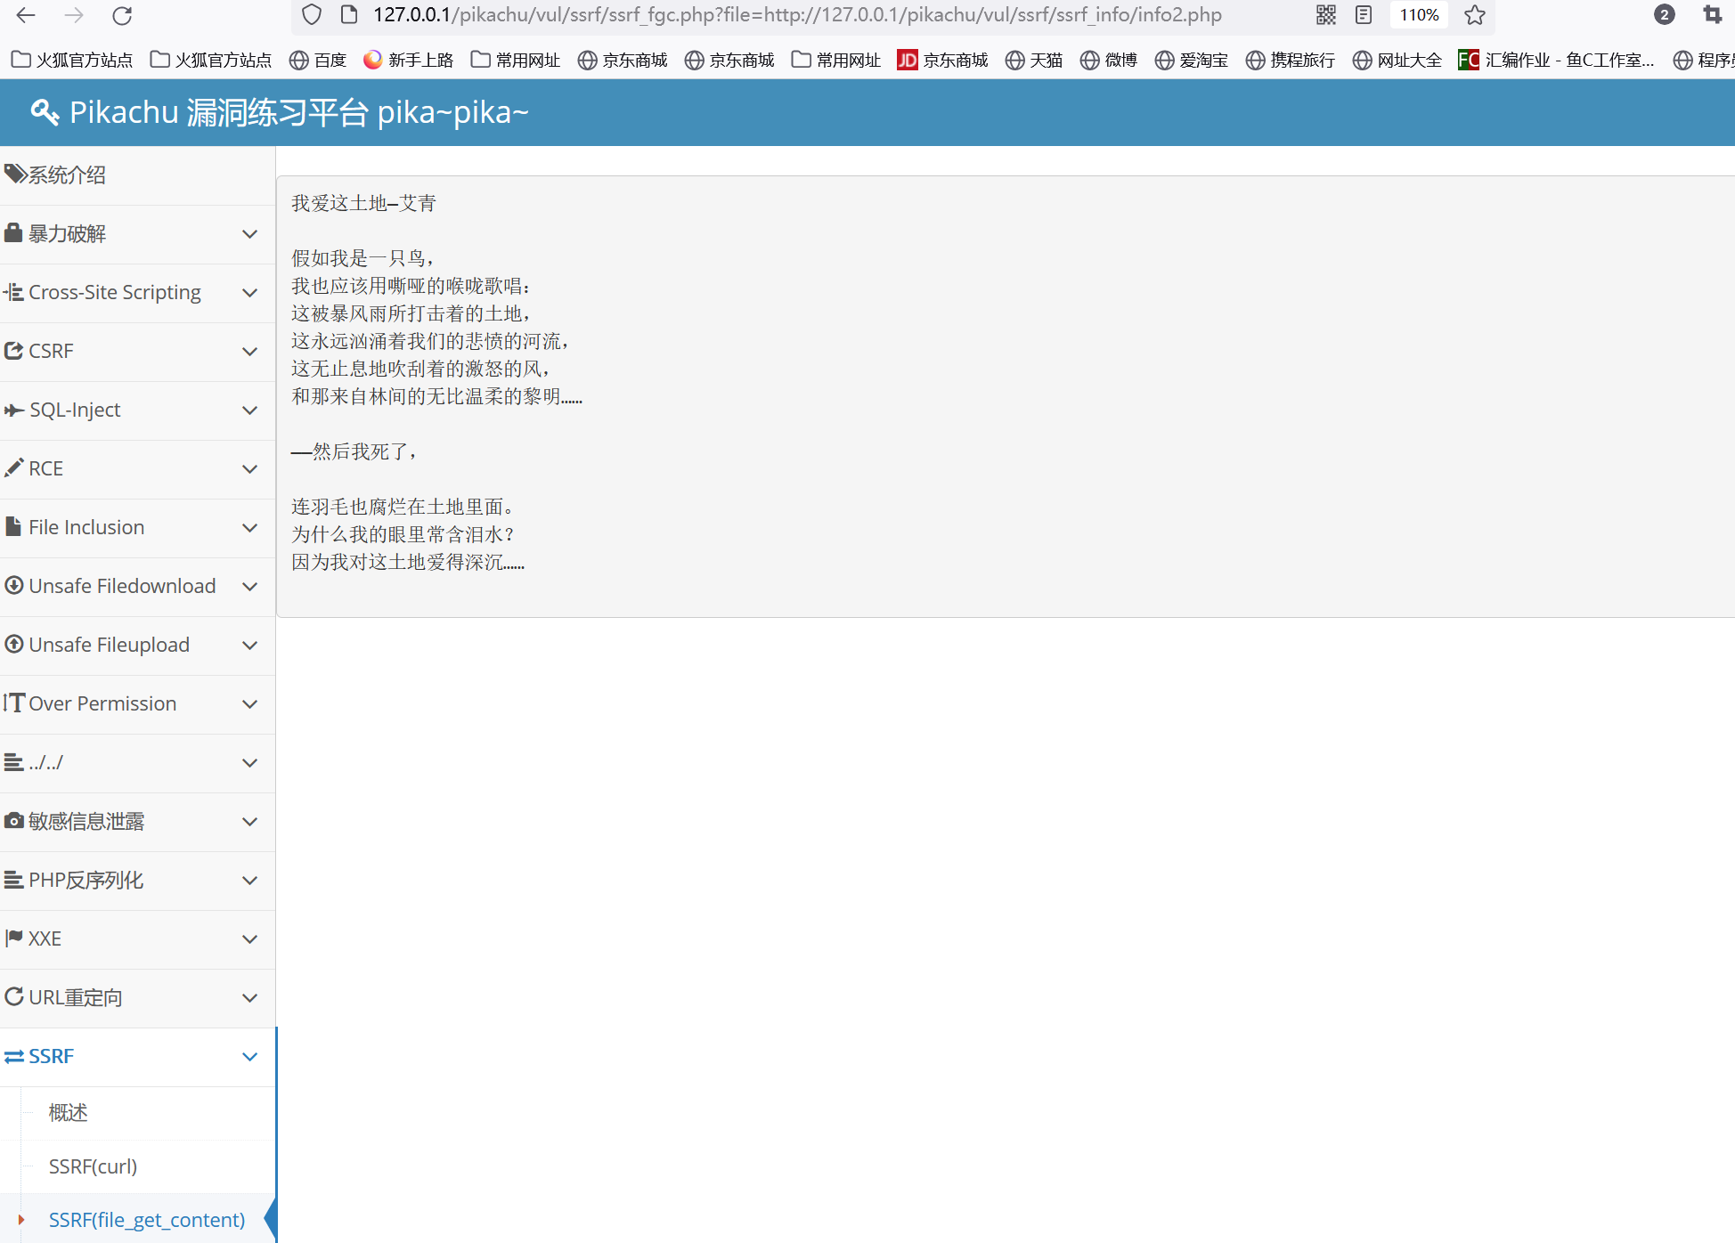The image size is (1735, 1243).
Task: Click the Unsafe Filedownload download icon
Action: pos(13,585)
